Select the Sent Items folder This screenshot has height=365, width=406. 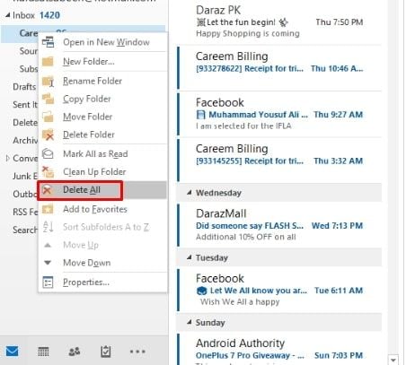[25, 105]
